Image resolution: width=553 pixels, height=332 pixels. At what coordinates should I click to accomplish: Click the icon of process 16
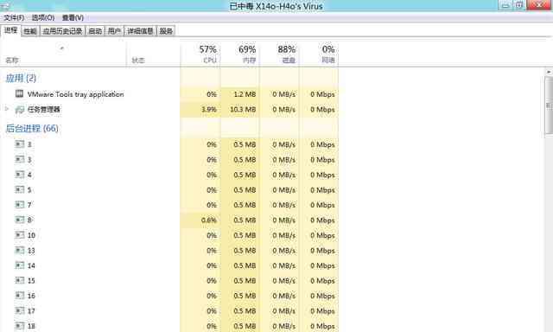(x=19, y=296)
